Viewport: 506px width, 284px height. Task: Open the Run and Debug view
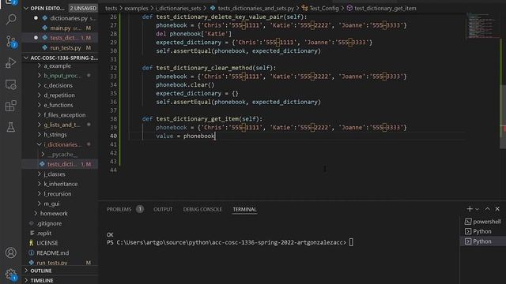[11, 63]
